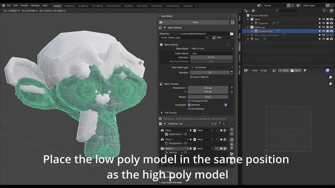
Task: Click the icon button right of Bake
Action: click(232, 22)
